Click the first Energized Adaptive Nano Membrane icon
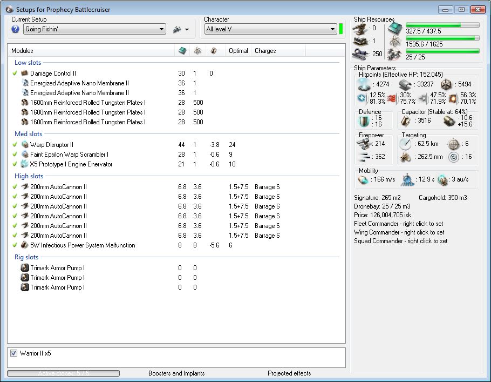Viewport: 491px width, 382px height. (25, 83)
